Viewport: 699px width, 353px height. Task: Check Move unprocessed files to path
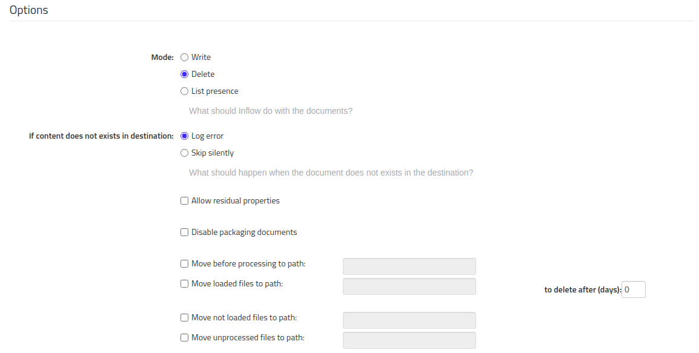(x=184, y=337)
